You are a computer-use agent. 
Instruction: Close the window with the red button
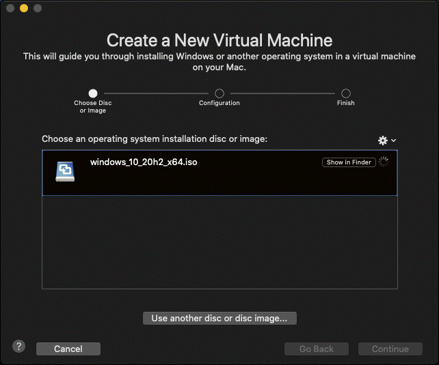pyautogui.click(x=10, y=8)
